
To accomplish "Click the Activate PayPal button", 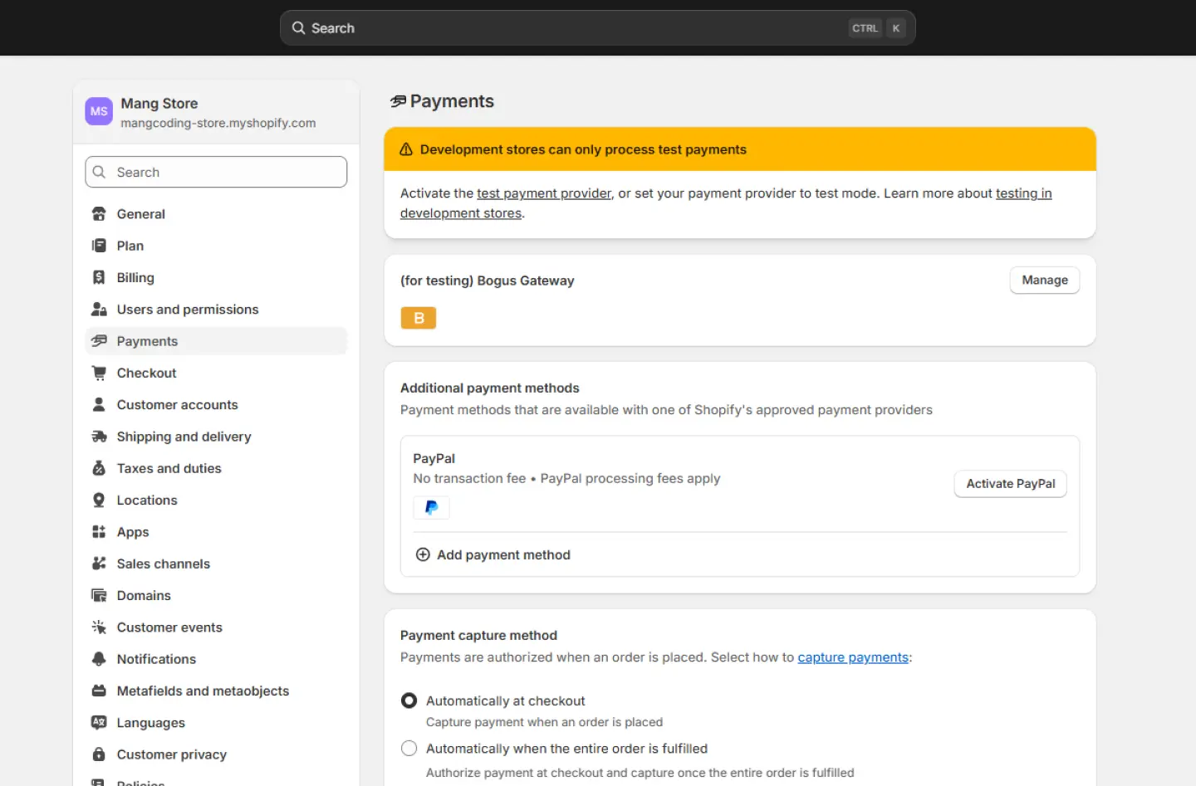I will 1010,484.
